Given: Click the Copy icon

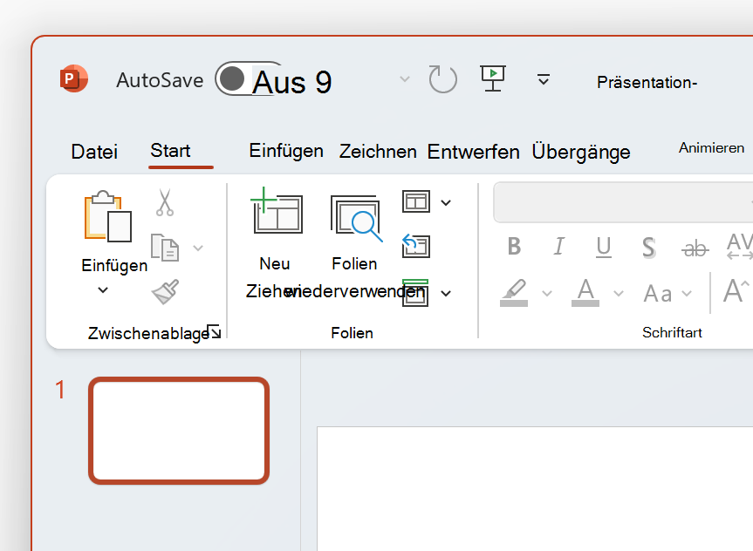Looking at the screenshot, I should [x=165, y=248].
